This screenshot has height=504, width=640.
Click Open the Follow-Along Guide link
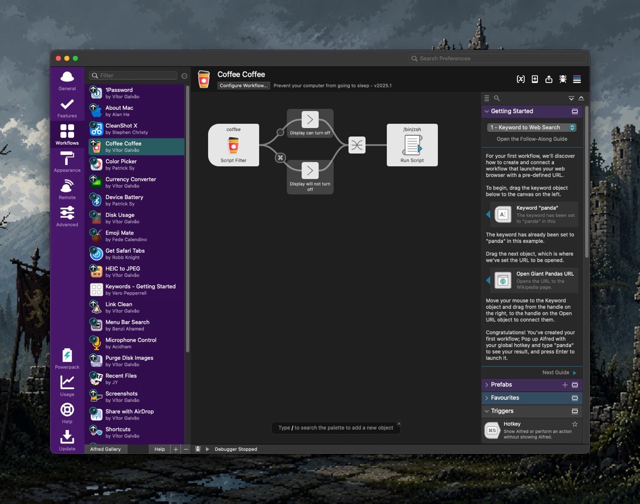[532, 139]
